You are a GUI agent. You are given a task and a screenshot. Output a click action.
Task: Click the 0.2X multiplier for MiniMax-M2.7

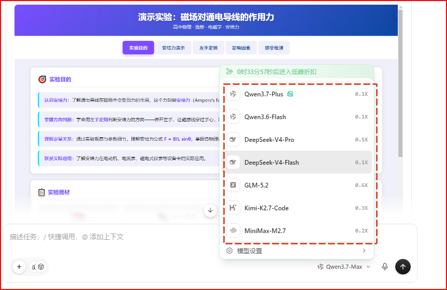pyautogui.click(x=361, y=230)
